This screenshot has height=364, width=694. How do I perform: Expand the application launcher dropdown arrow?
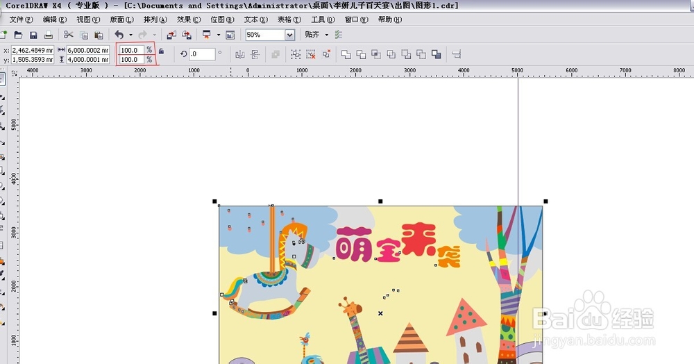pos(218,35)
